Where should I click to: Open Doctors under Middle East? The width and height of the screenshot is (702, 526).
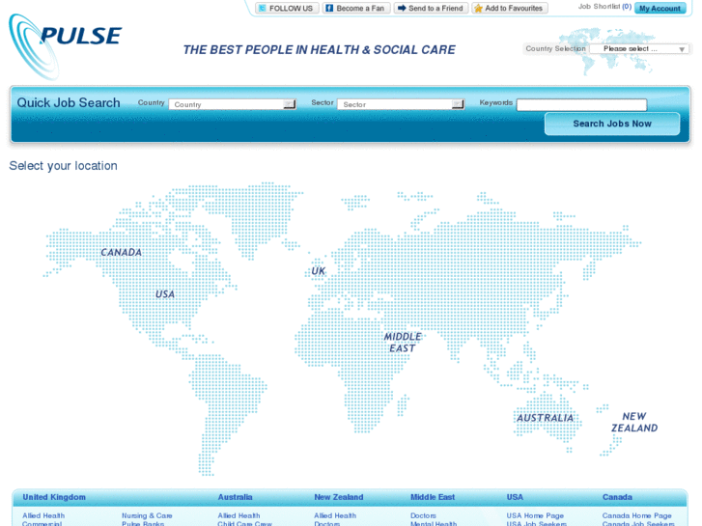point(423,515)
